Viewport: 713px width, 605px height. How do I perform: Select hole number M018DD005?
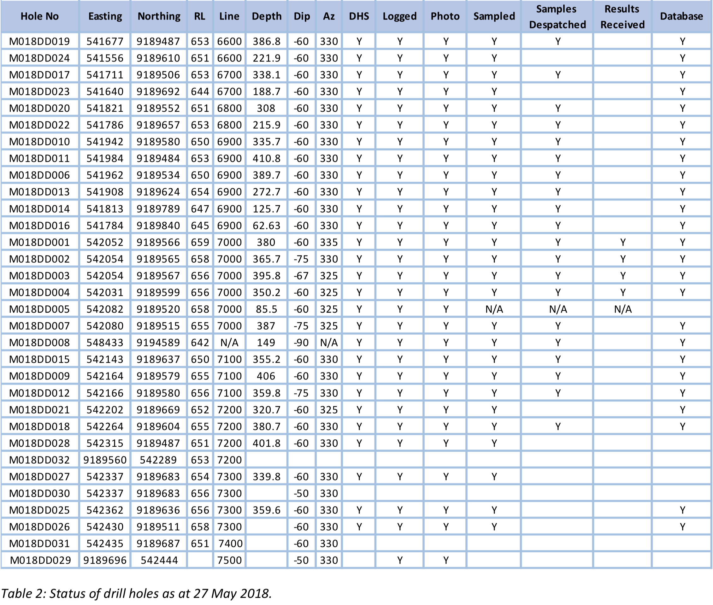point(39,309)
